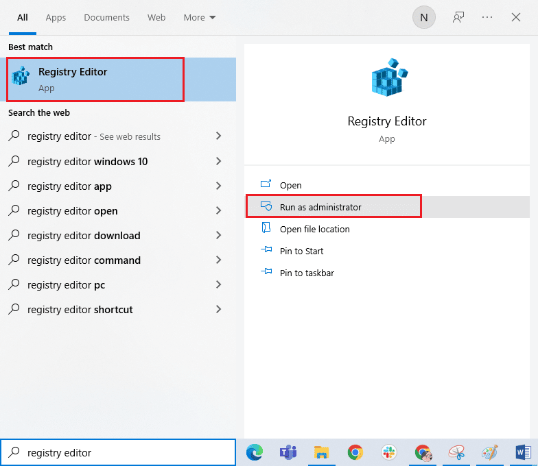Viewport: 538px width, 466px height.
Task: Select Open in the actions list
Action: tap(387, 185)
